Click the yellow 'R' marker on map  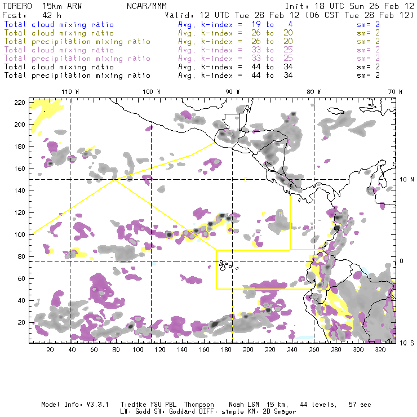280,214
